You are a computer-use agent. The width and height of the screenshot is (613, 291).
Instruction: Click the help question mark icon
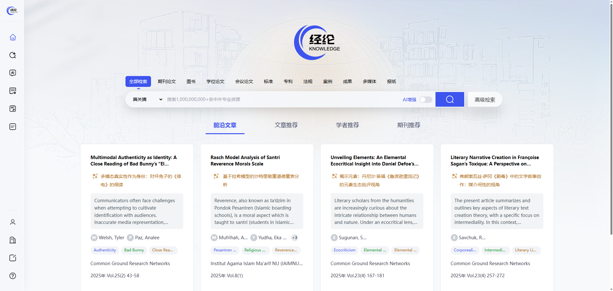click(x=12, y=276)
